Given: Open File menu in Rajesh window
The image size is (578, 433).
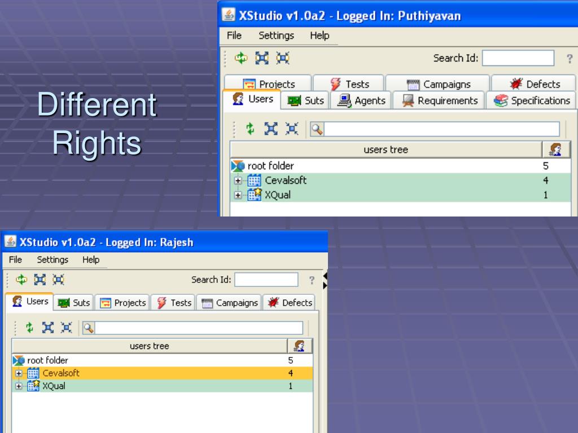Looking at the screenshot, I should coord(15,259).
